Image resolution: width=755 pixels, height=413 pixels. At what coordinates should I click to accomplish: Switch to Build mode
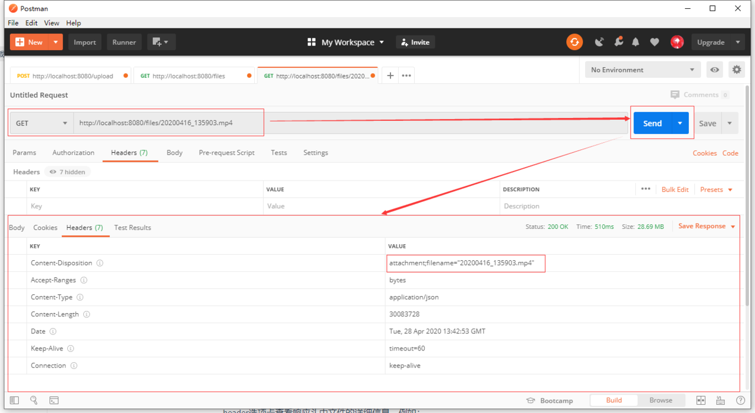(614, 400)
